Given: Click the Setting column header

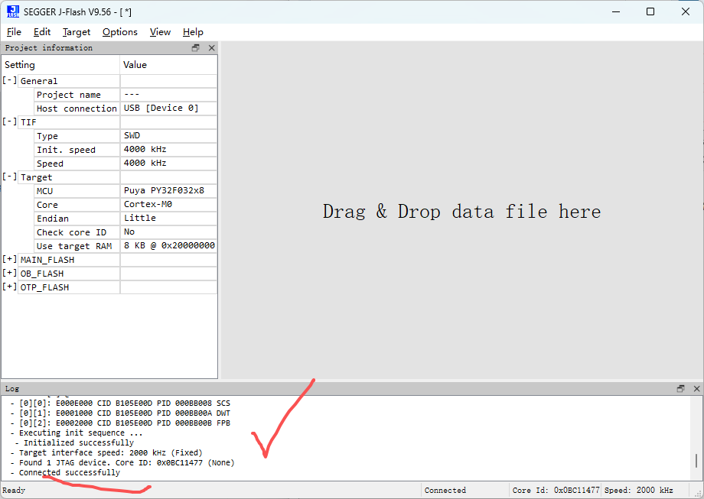Looking at the screenshot, I should [60, 64].
